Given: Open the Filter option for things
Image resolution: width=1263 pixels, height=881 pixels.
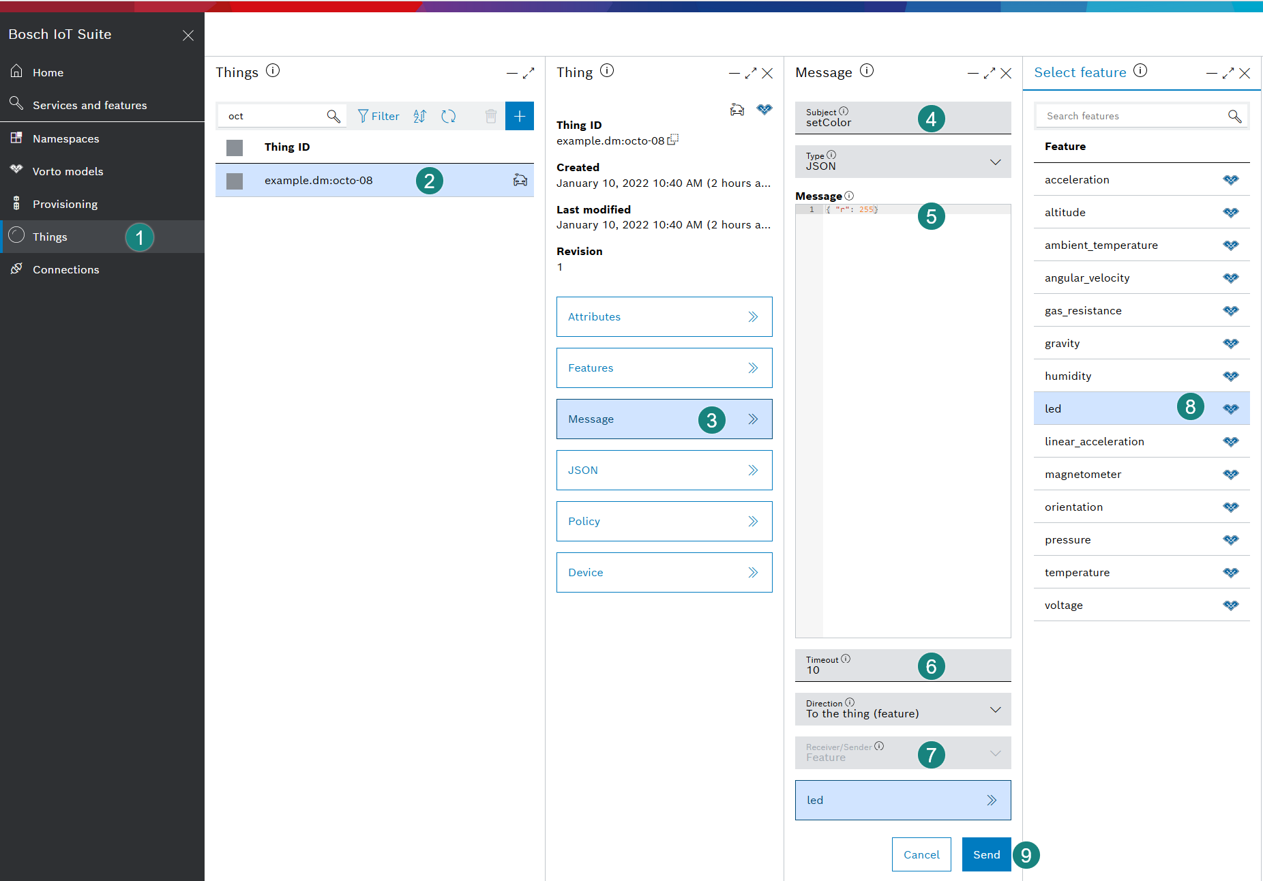Looking at the screenshot, I should [x=378, y=116].
